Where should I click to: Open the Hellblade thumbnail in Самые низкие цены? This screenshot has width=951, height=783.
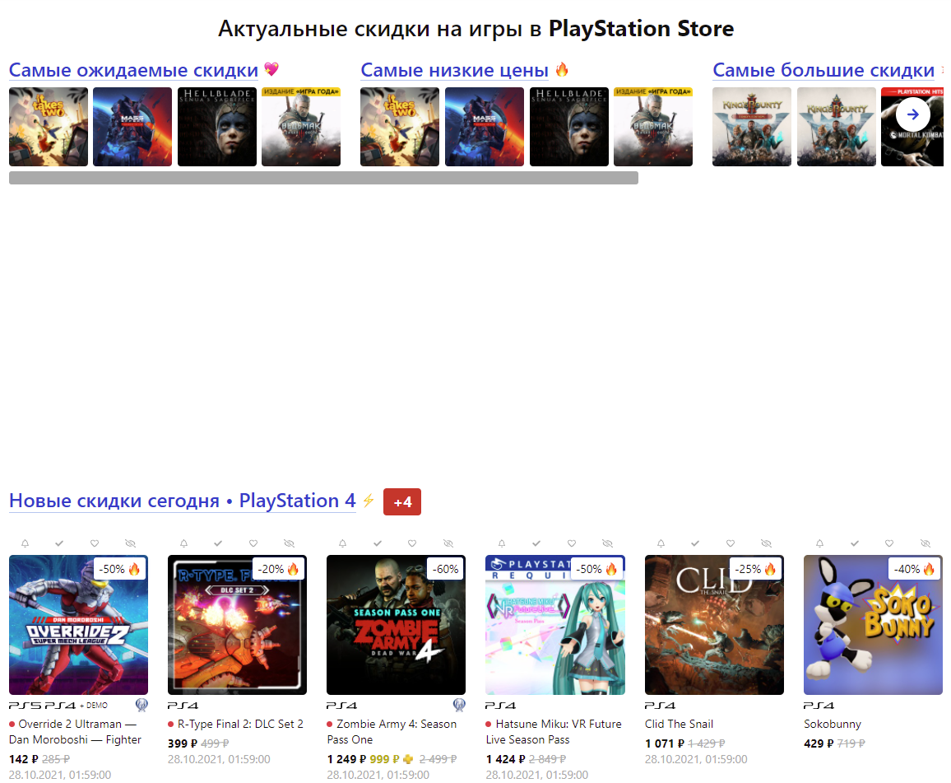click(x=568, y=127)
